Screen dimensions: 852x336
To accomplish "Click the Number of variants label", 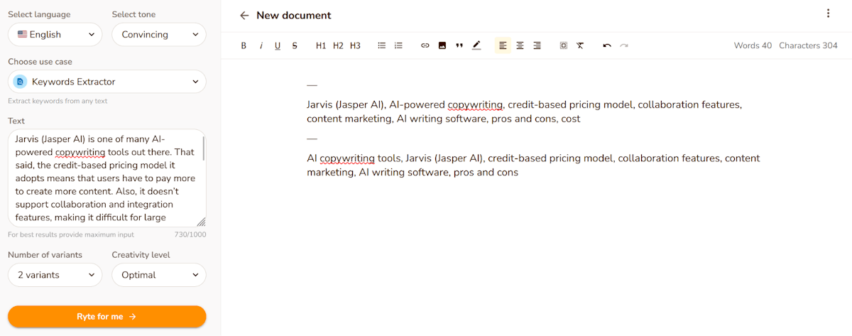I will click(x=45, y=254).
